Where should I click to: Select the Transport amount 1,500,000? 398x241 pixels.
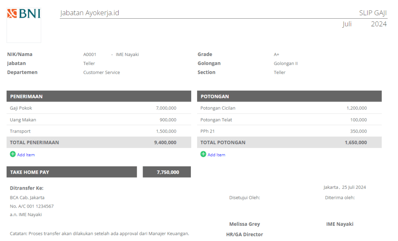166,131
